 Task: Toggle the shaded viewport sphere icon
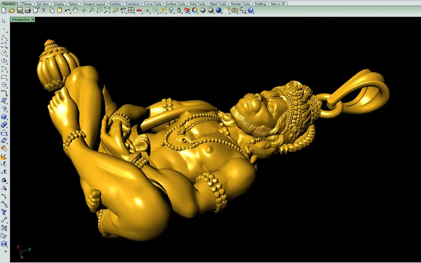pos(203,10)
